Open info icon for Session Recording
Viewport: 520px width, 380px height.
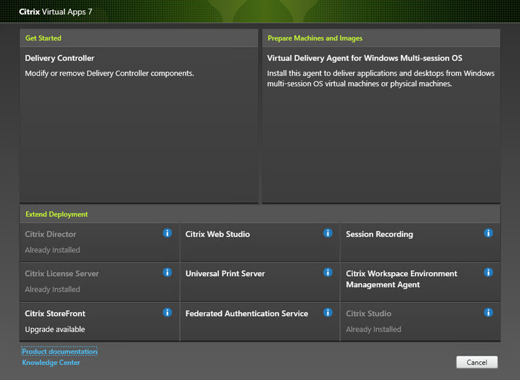pos(488,233)
